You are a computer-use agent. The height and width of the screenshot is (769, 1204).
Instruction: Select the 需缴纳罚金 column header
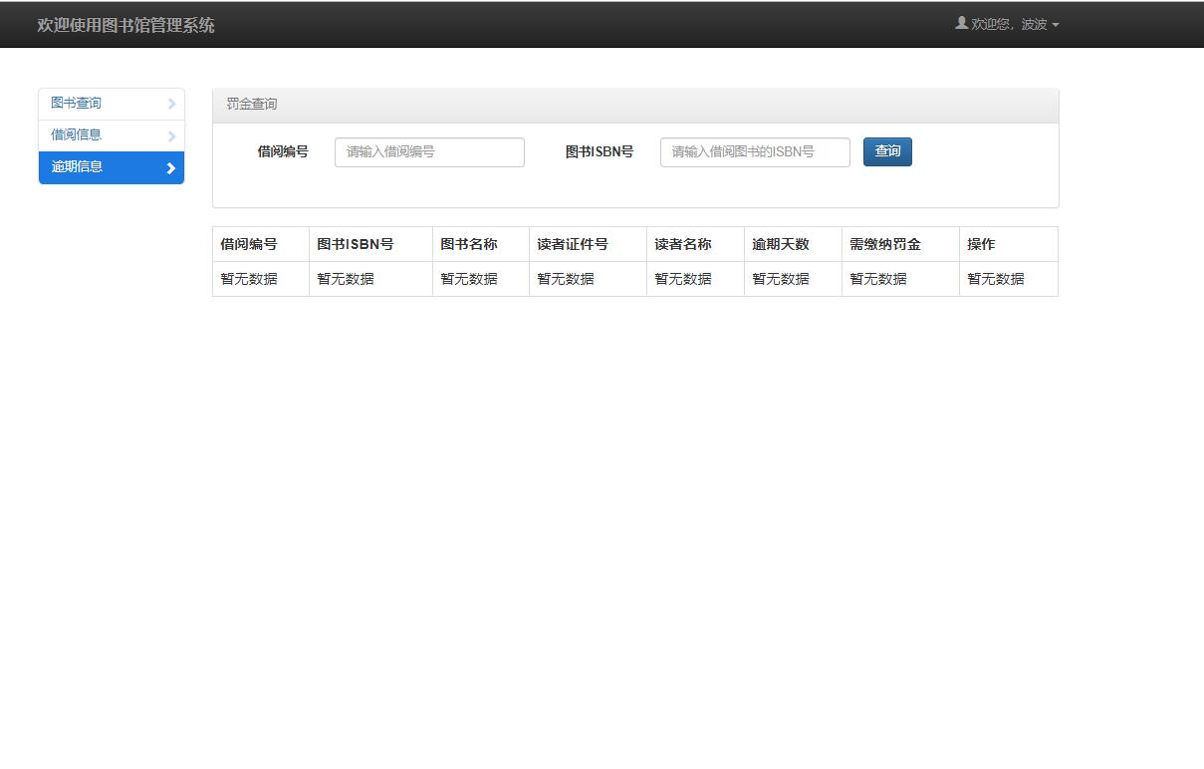[885, 244]
